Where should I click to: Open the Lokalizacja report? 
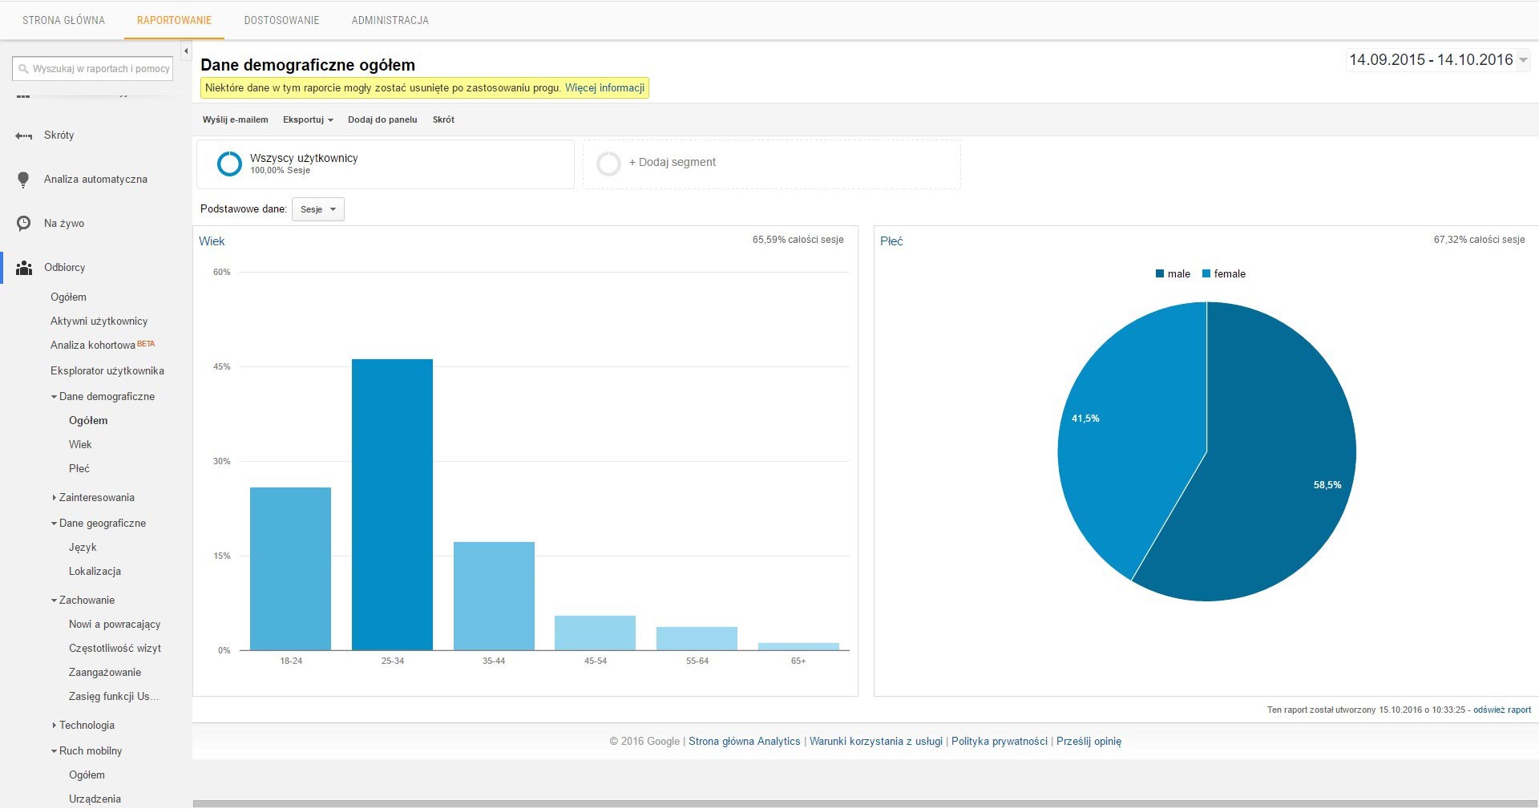[x=95, y=572]
